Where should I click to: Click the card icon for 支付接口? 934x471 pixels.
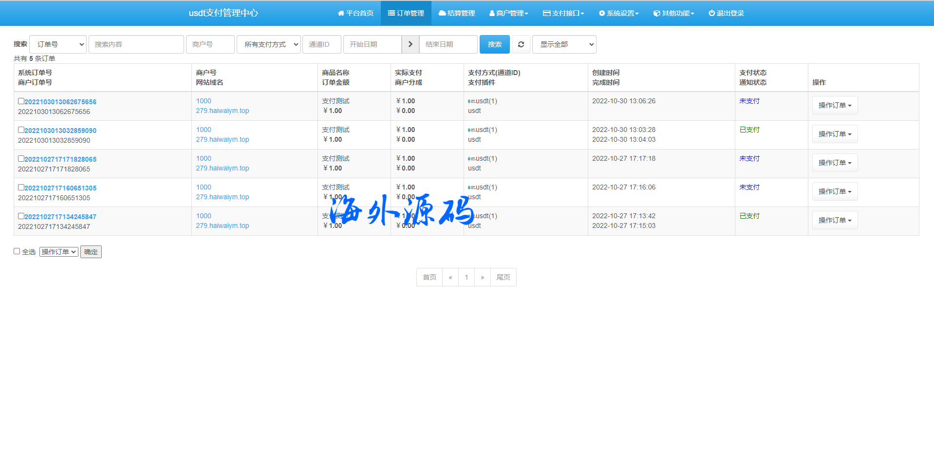547,13
